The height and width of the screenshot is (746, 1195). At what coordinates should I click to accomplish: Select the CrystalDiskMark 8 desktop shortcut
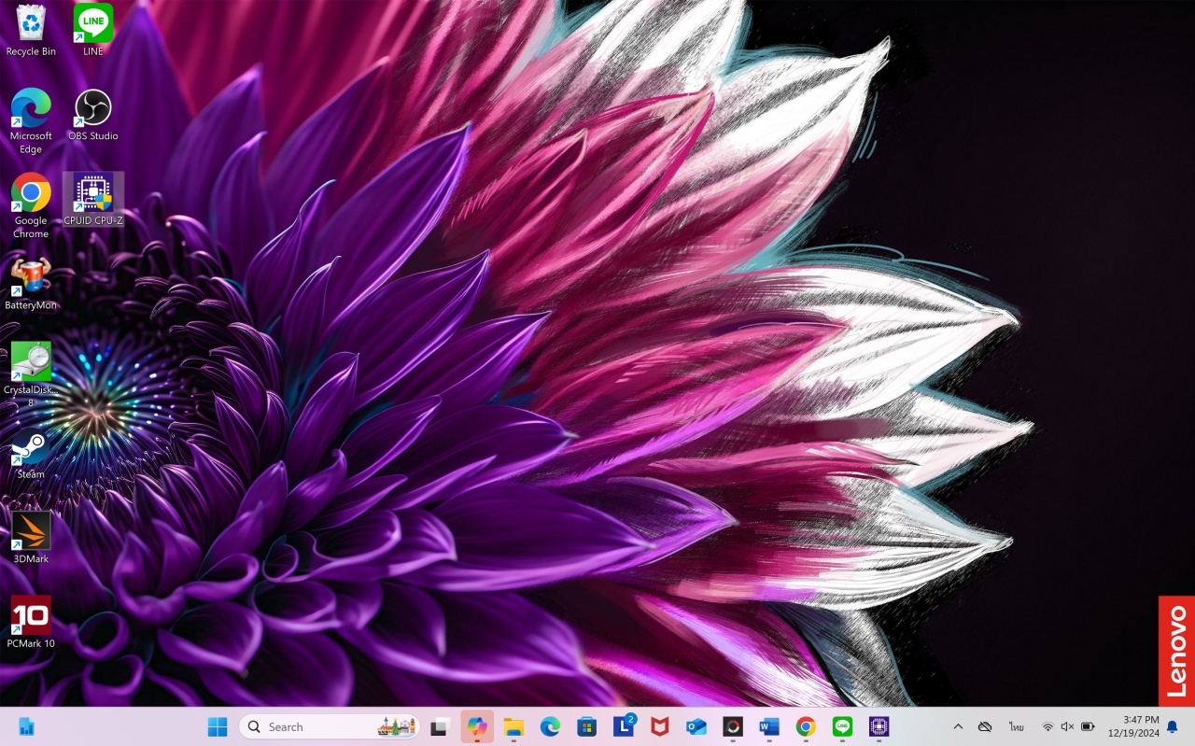tap(31, 375)
